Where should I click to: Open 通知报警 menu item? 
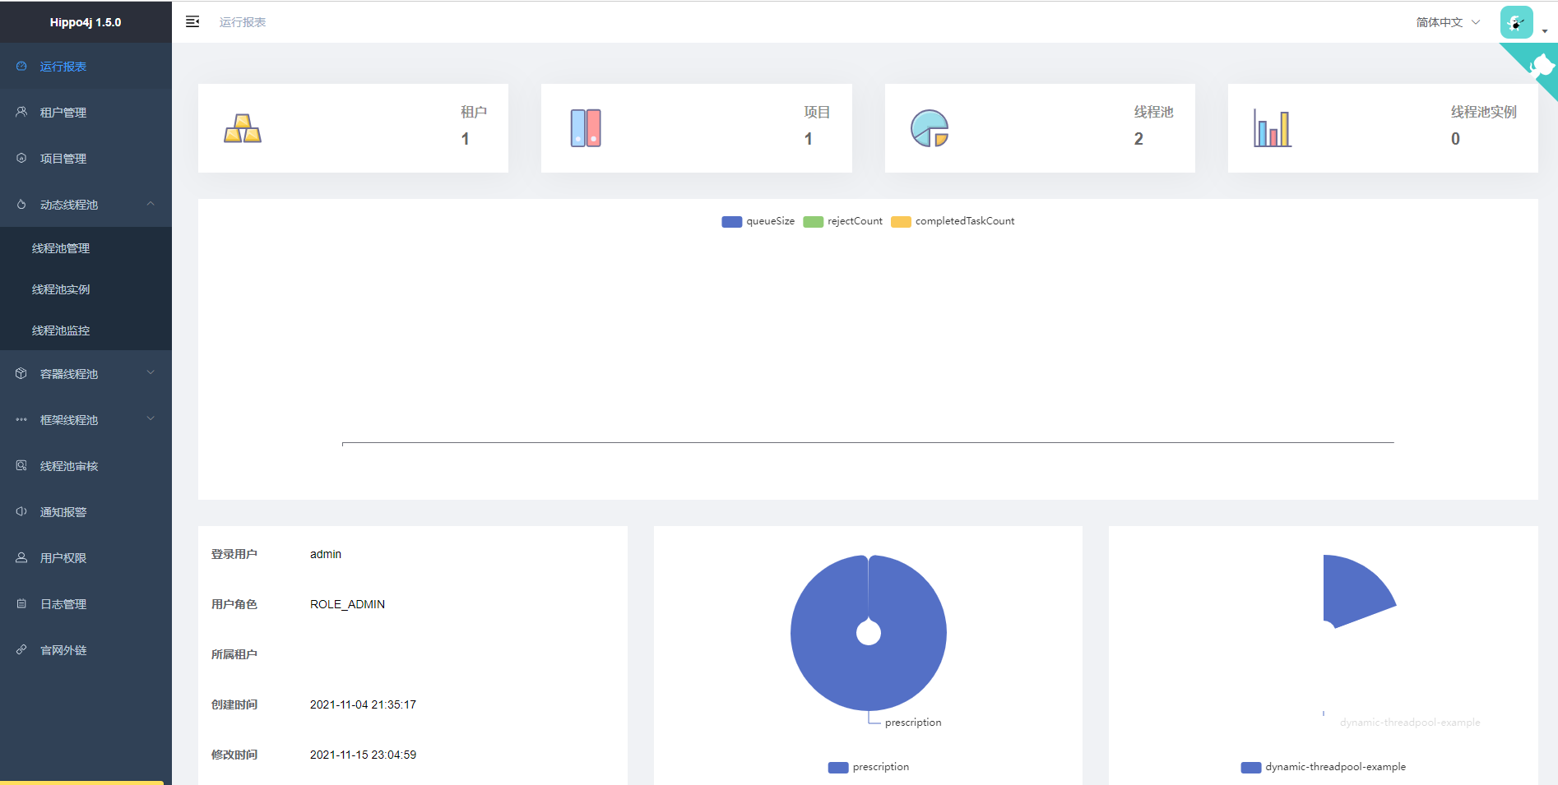[86, 512]
